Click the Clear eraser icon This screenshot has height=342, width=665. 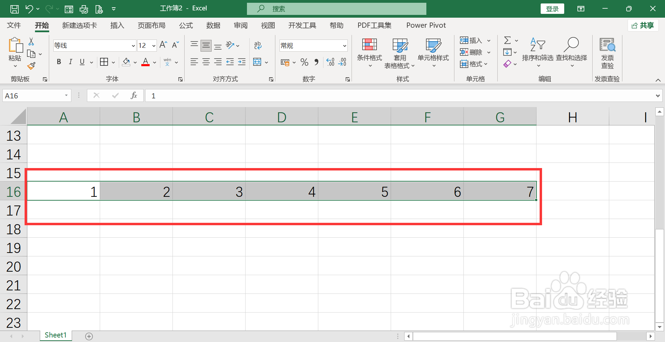507,64
